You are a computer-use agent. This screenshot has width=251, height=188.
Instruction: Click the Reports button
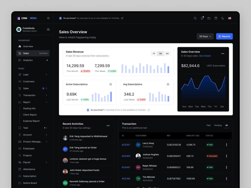[224, 36]
